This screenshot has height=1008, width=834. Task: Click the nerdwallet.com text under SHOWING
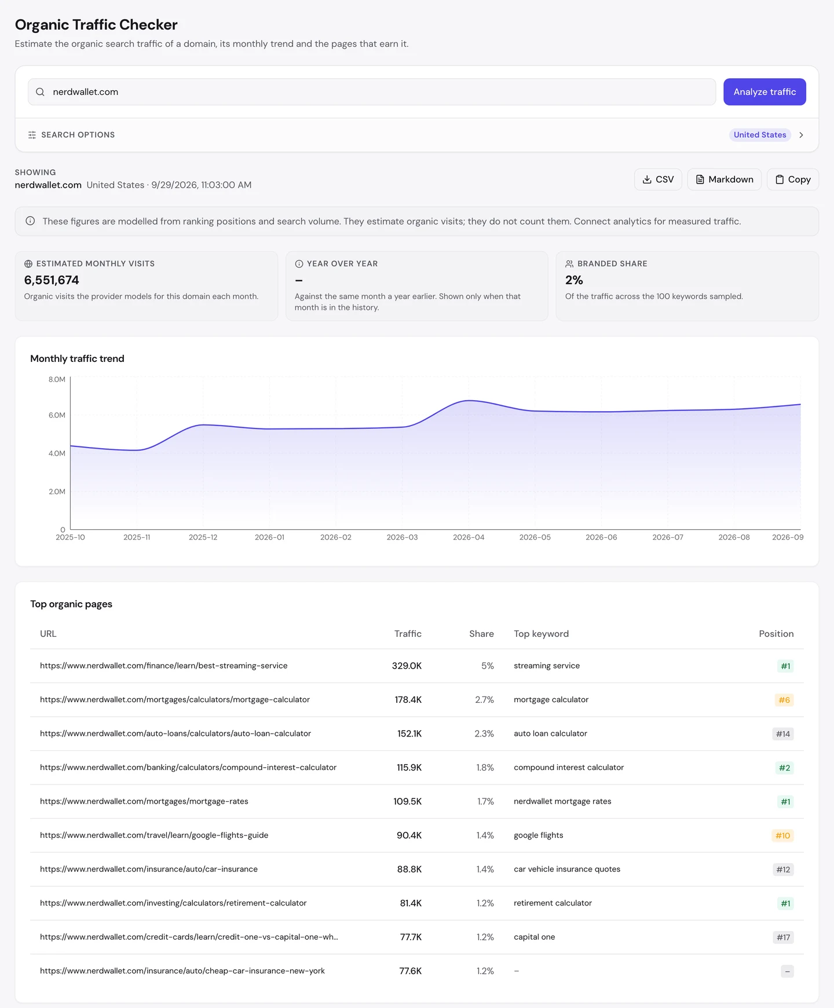click(48, 185)
